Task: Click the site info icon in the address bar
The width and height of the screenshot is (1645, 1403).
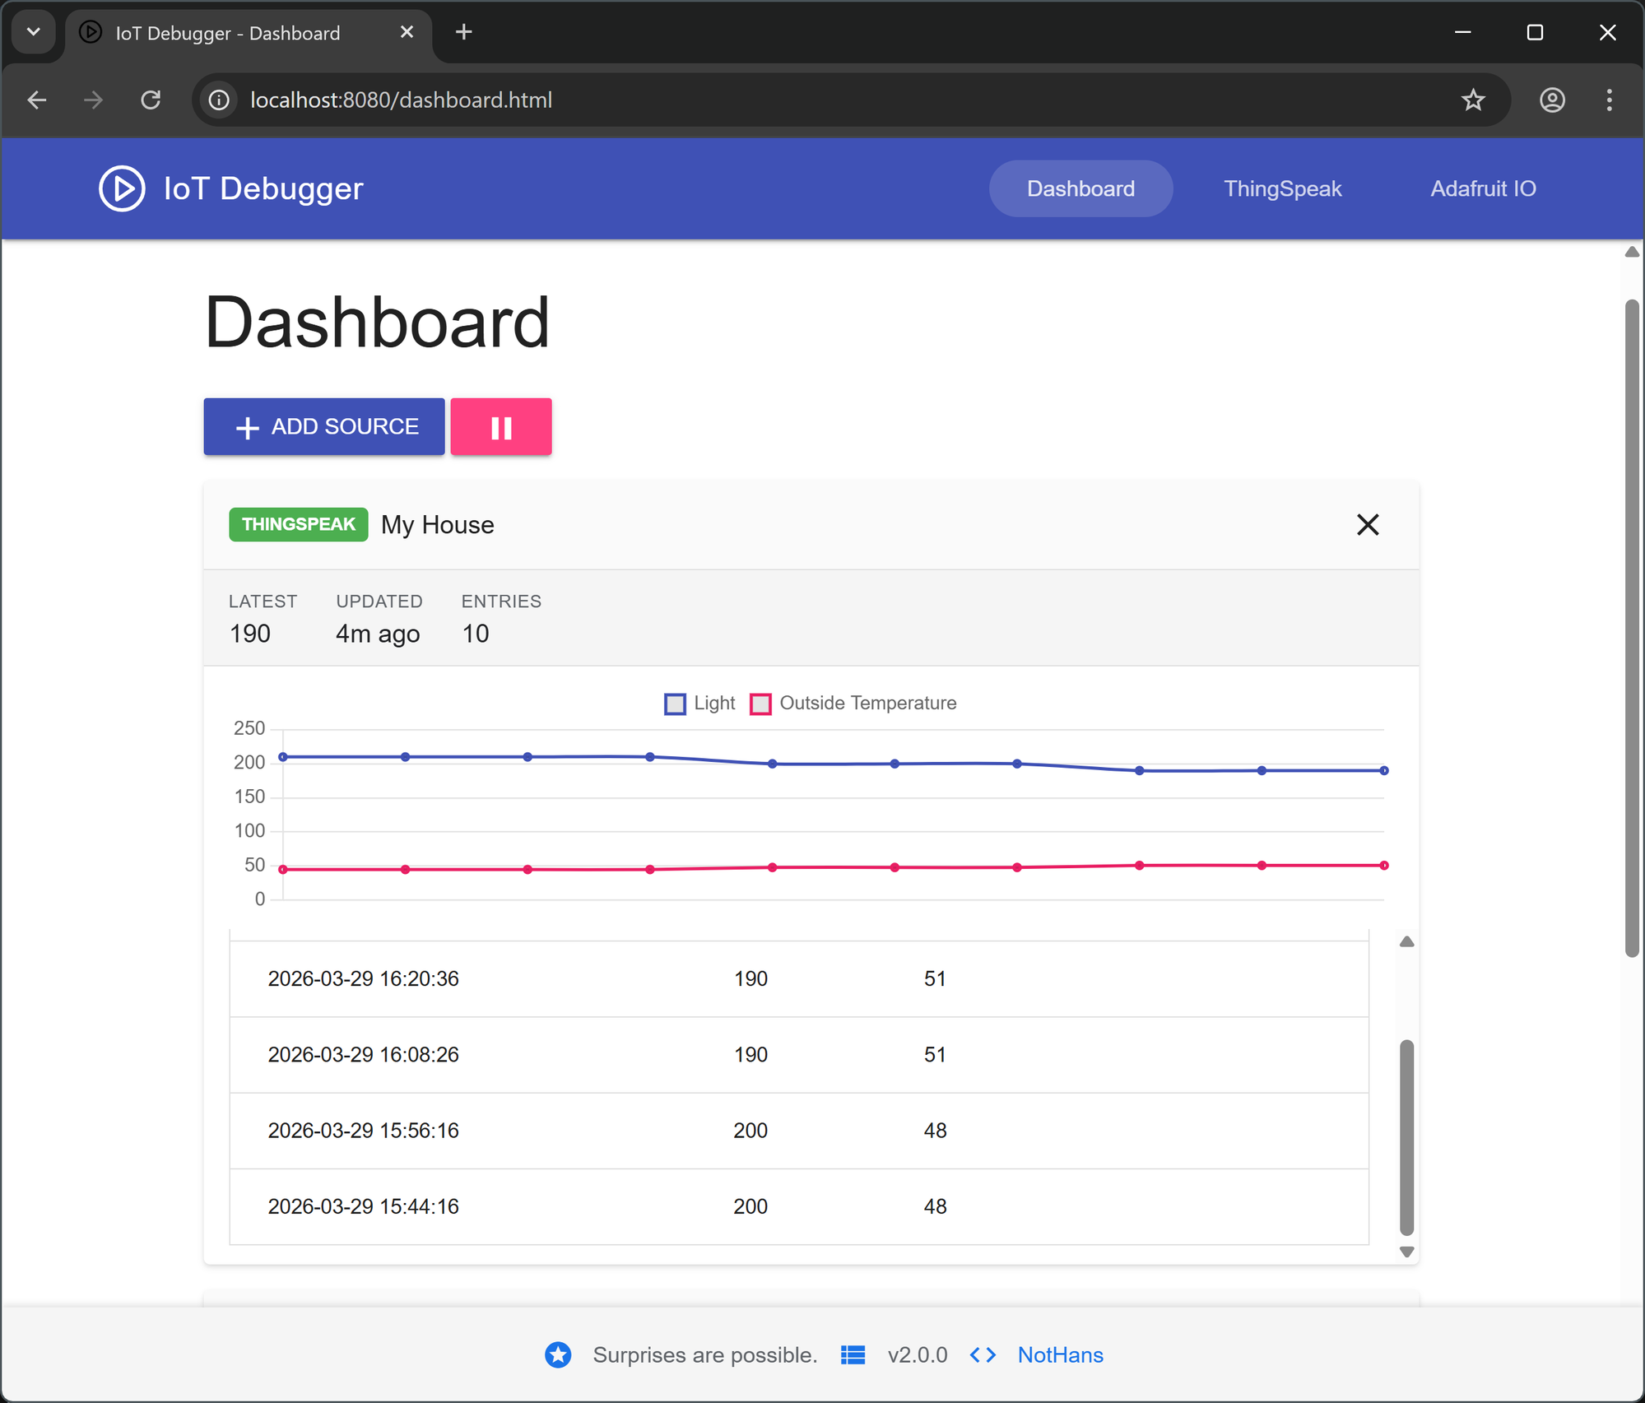Action: 217,100
